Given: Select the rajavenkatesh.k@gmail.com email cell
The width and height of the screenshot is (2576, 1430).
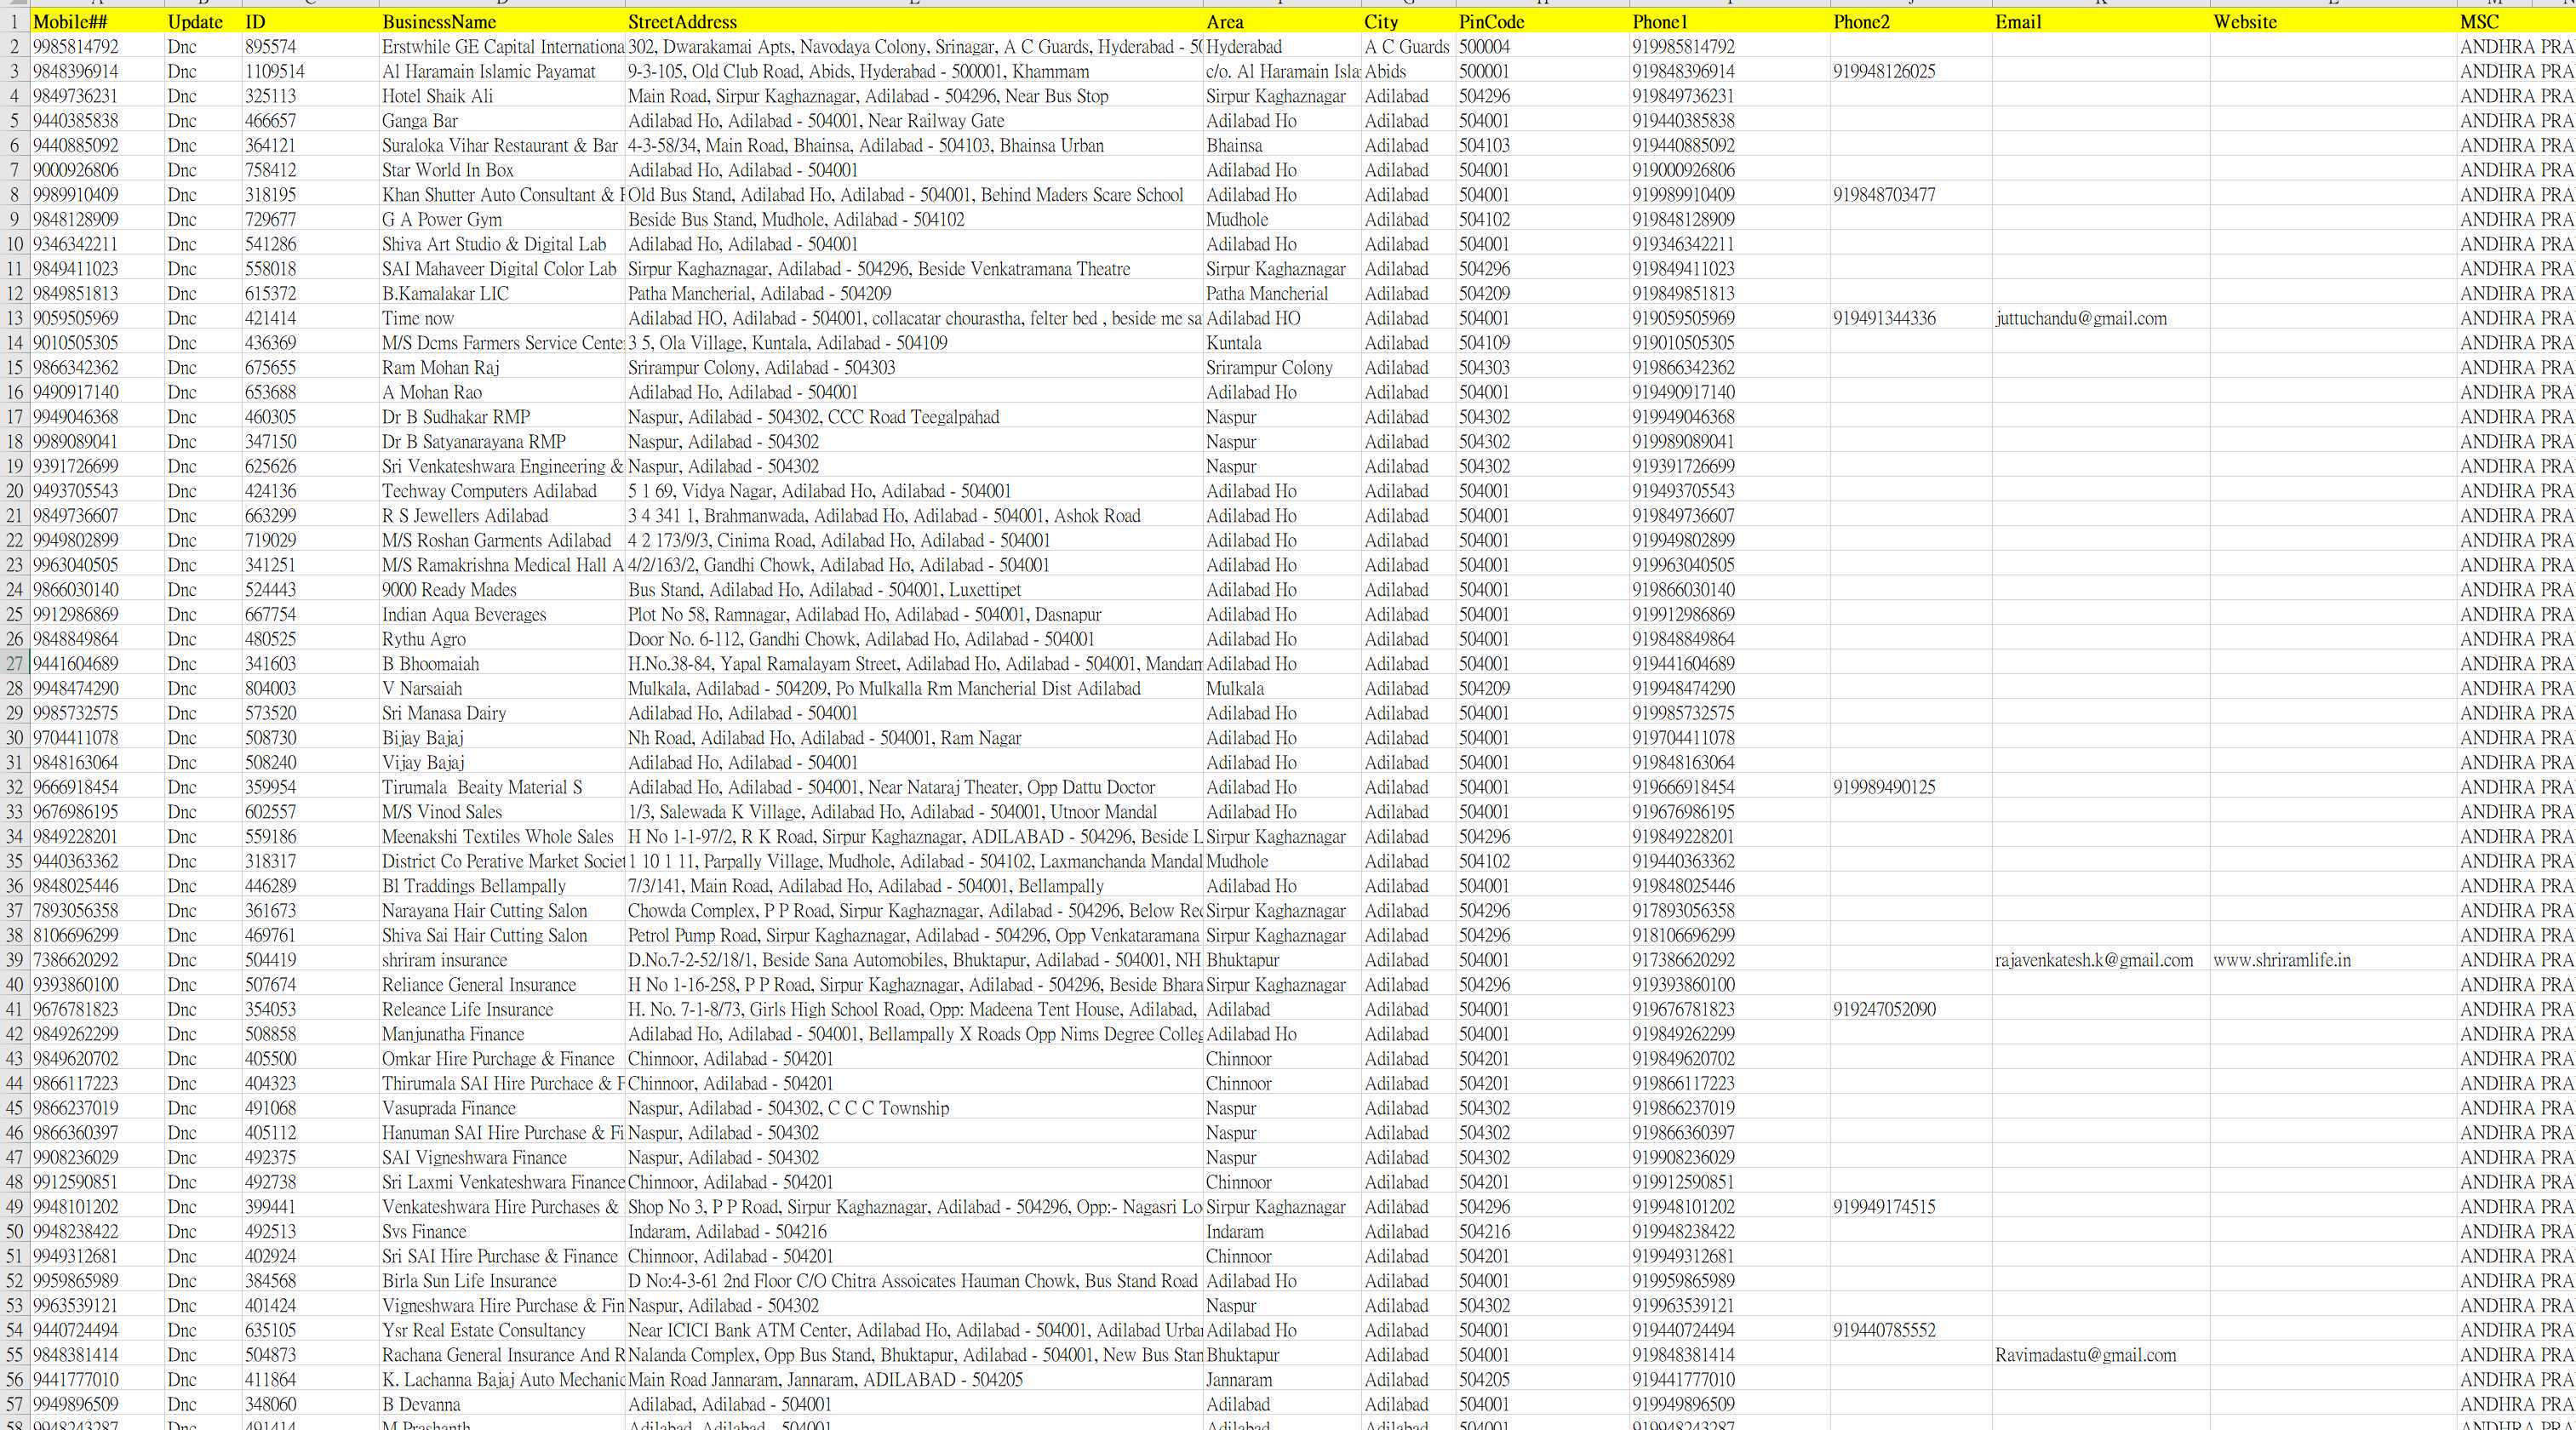Looking at the screenshot, I should (2101, 960).
